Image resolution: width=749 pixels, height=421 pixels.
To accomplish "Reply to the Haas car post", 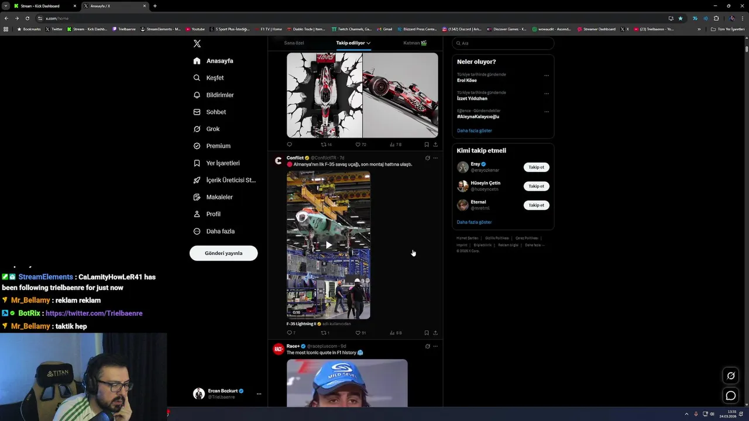I will coord(289,144).
